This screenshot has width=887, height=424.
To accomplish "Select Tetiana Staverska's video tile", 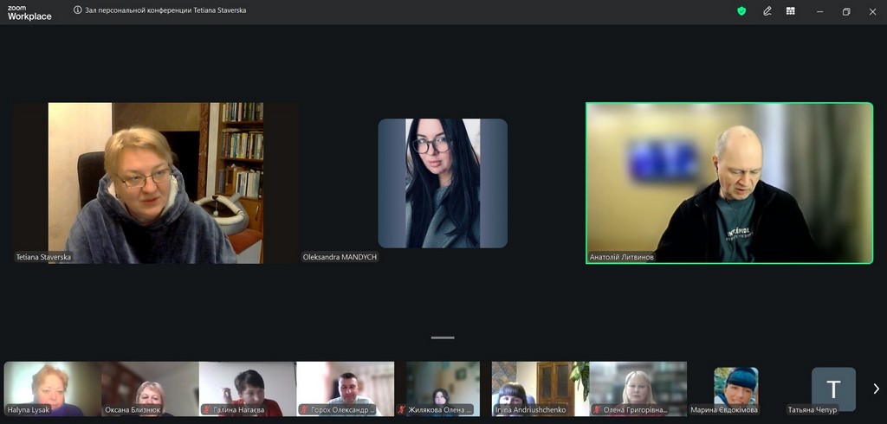I will (156, 183).
